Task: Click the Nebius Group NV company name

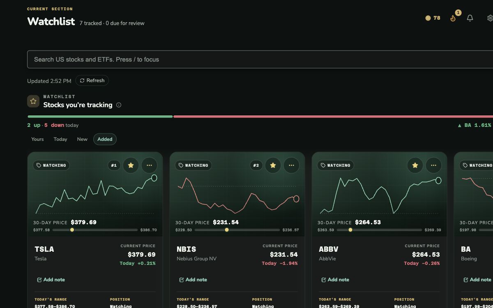Action: [196, 259]
